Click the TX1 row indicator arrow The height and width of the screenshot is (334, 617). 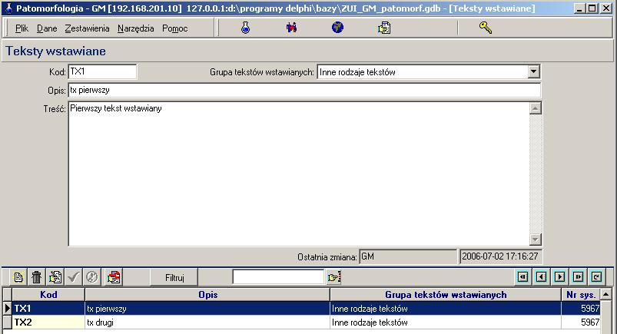coord(7,309)
